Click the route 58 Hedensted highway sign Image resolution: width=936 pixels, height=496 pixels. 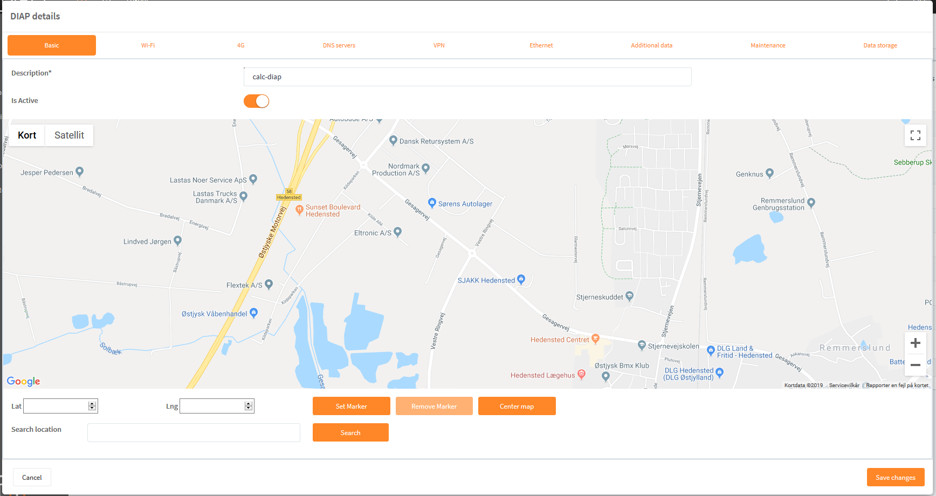pyautogui.click(x=289, y=195)
